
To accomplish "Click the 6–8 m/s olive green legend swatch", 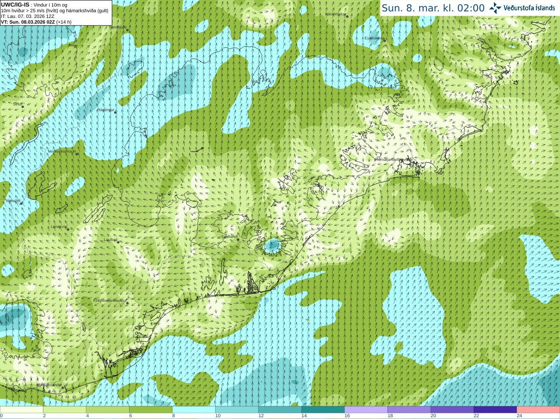I will 151,410.
